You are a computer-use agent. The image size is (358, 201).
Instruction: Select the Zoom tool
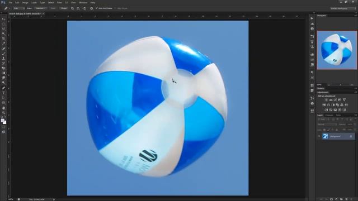coord(3,113)
